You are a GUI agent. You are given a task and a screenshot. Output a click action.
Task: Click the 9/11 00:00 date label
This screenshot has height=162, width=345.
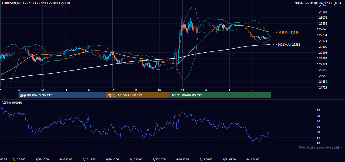tap(206, 160)
